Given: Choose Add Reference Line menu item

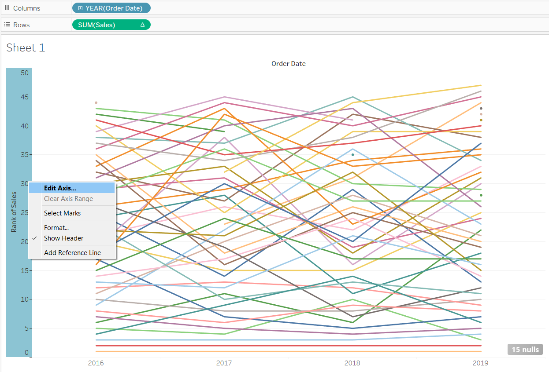Looking at the screenshot, I should [72, 253].
